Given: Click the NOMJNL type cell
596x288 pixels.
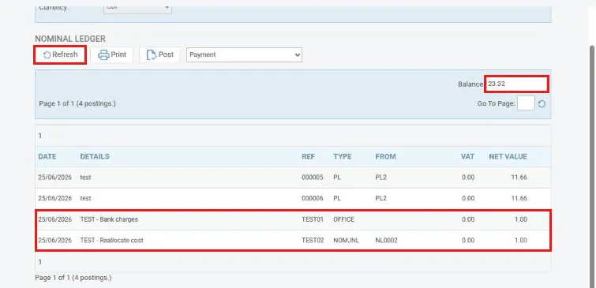Looking at the screenshot, I should [x=346, y=241].
